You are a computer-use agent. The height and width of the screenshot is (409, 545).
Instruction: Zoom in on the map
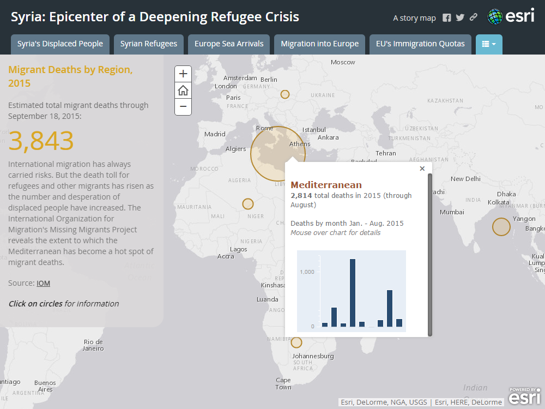[x=183, y=74]
